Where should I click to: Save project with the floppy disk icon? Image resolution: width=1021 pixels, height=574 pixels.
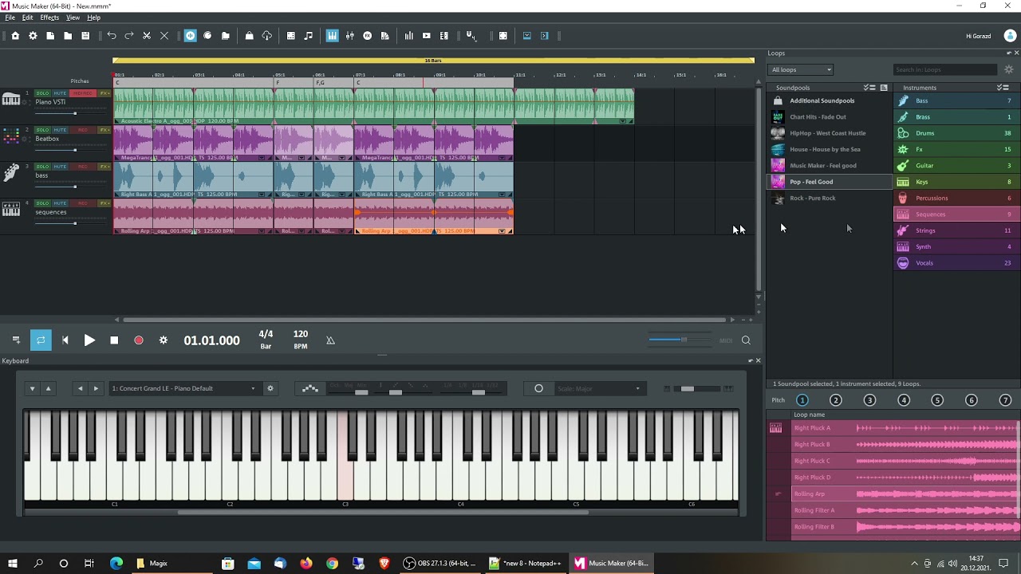click(85, 36)
